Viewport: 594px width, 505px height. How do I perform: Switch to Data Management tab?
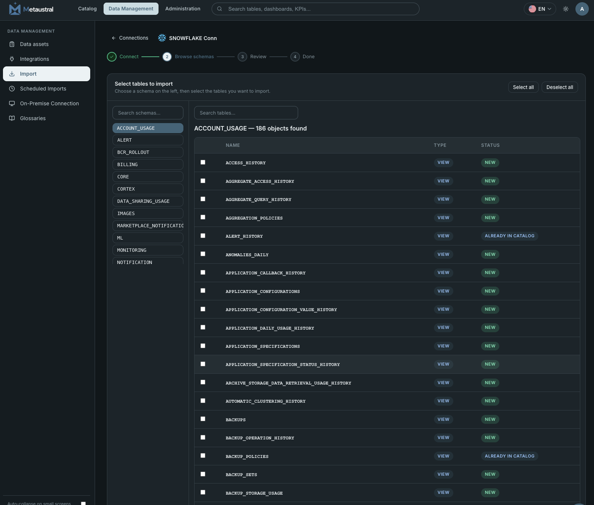(x=131, y=9)
